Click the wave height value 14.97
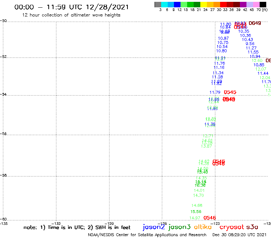This screenshot has height=238, width=271. 195,218
